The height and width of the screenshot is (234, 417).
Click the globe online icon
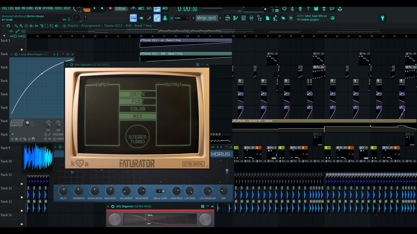(333, 18)
